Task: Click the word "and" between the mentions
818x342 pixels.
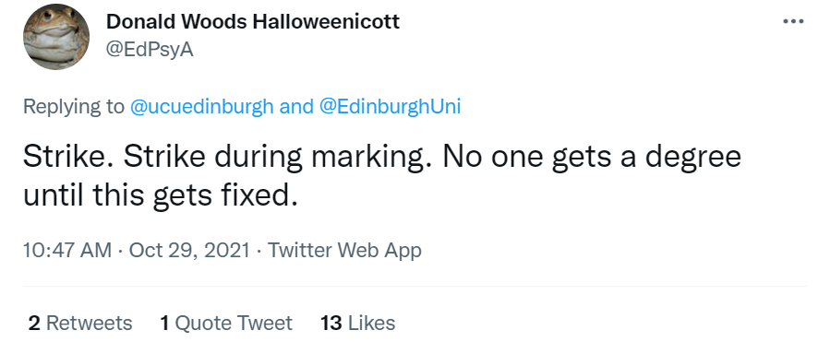Action: (x=295, y=107)
